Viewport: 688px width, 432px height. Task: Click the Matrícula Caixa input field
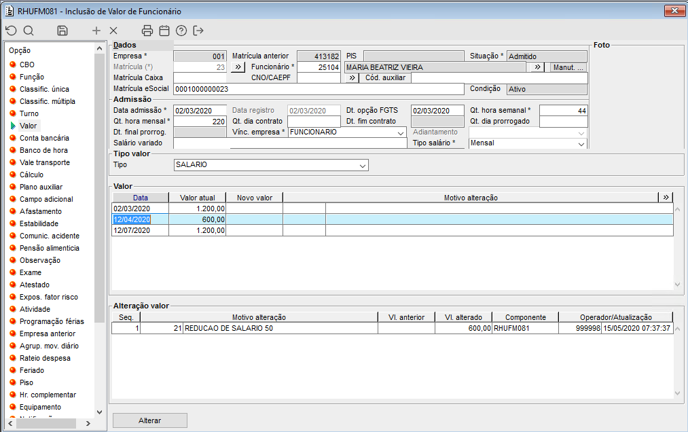click(x=201, y=78)
